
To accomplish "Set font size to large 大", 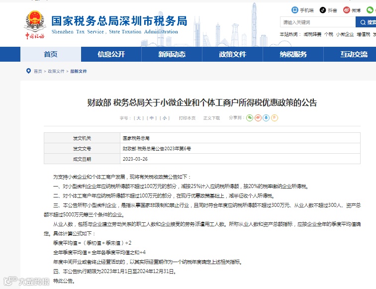I will [x=139, y=118].
